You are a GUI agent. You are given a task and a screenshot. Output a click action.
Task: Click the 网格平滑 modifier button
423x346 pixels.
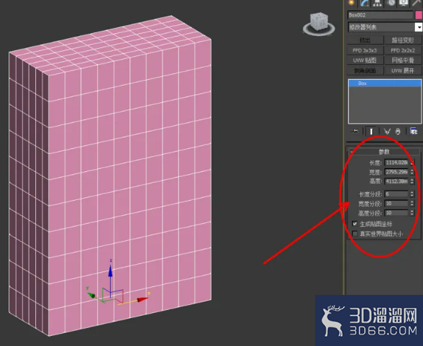pos(403,60)
